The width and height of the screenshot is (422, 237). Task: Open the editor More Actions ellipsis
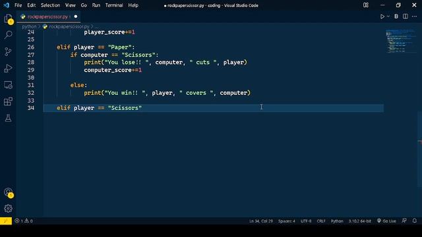[414, 16]
